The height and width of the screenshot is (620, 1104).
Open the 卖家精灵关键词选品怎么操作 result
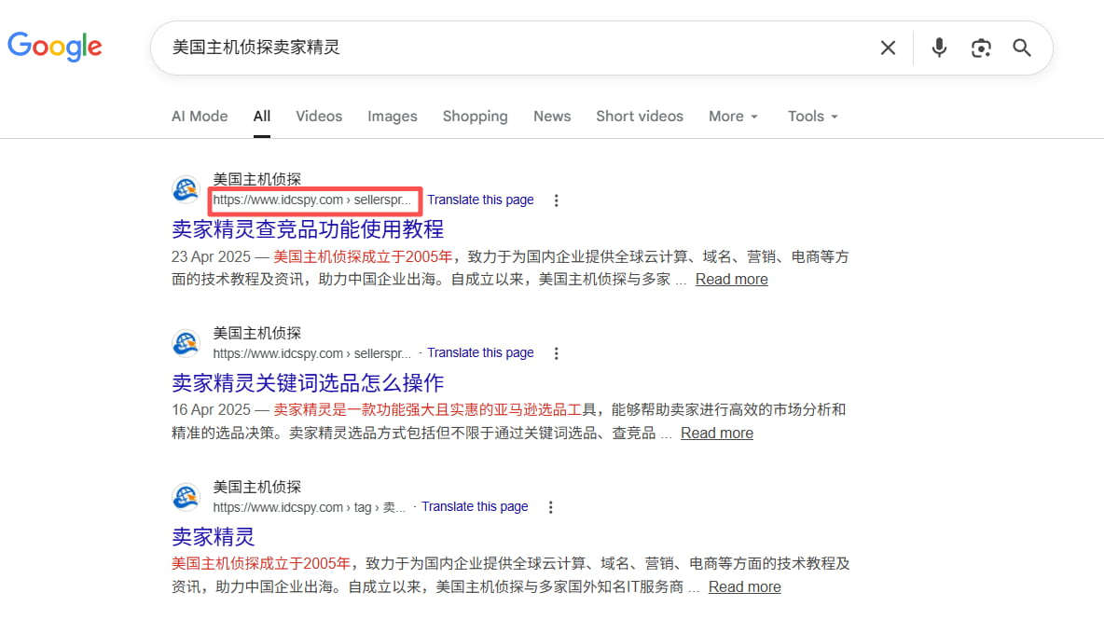tap(308, 382)
